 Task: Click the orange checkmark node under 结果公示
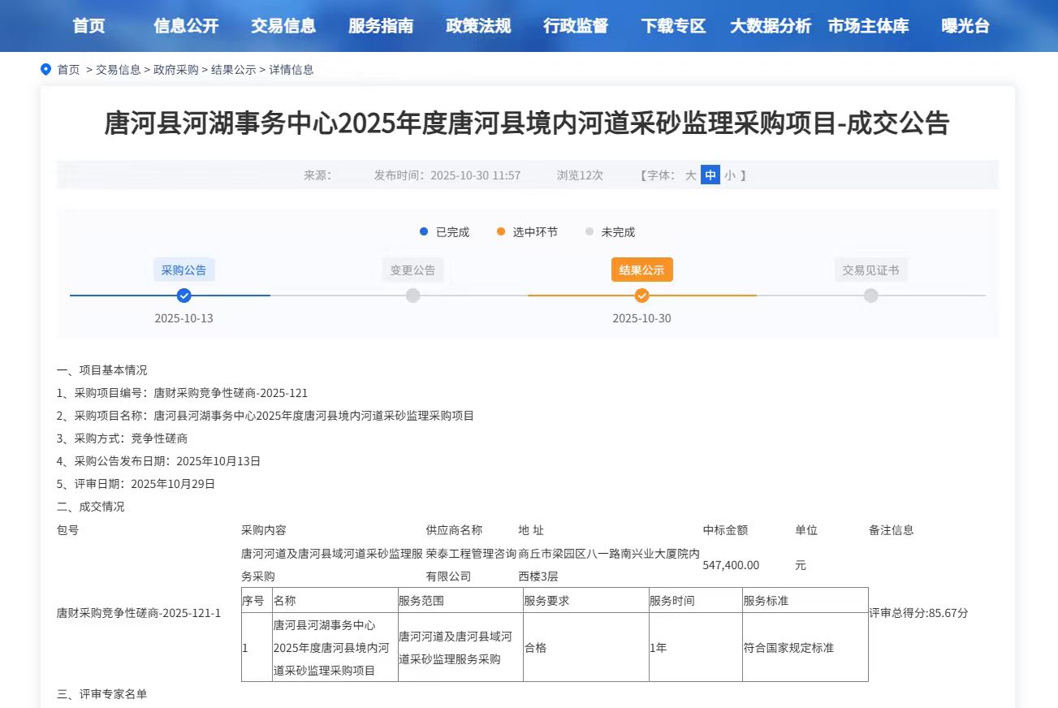641,296
